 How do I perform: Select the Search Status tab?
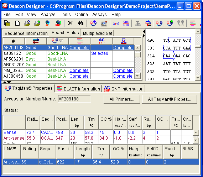(65, 33)
